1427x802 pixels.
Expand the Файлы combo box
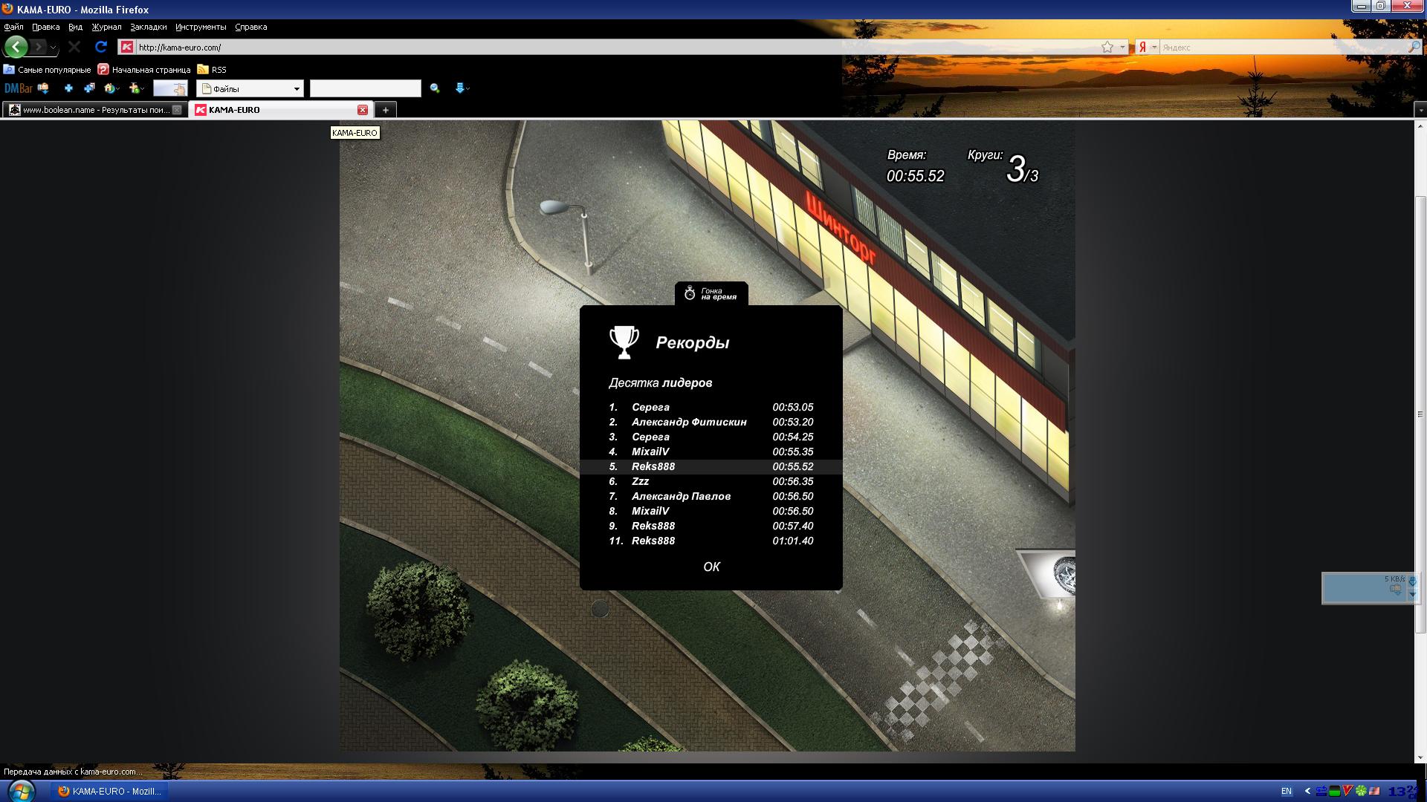(x=297, y=89)
